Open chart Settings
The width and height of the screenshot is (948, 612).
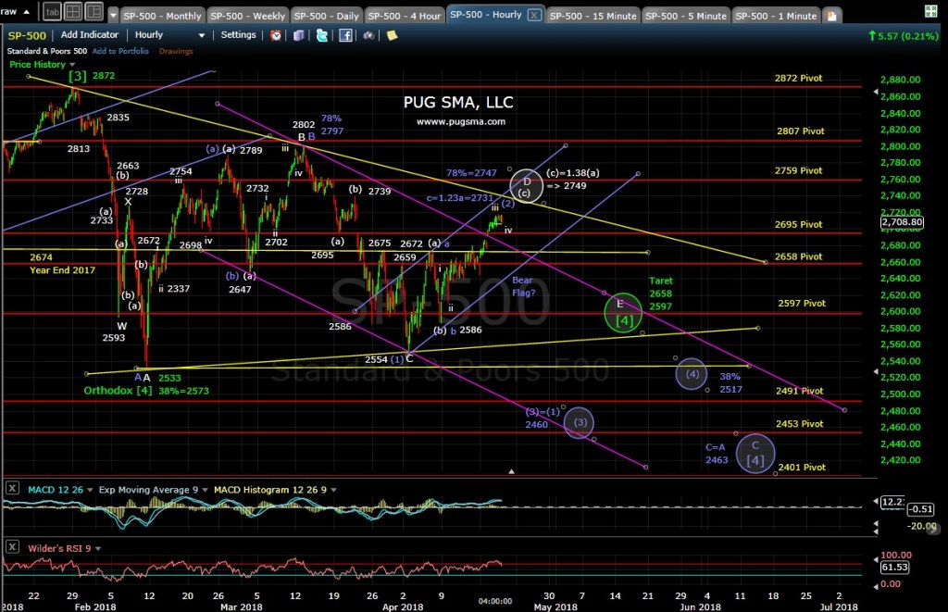[x=238, y=35]
